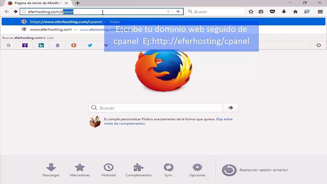The image size is (327, 184).
Task: Search with Wikipedia engine icon
Action: pyautogui.click(x=106, y=45)
